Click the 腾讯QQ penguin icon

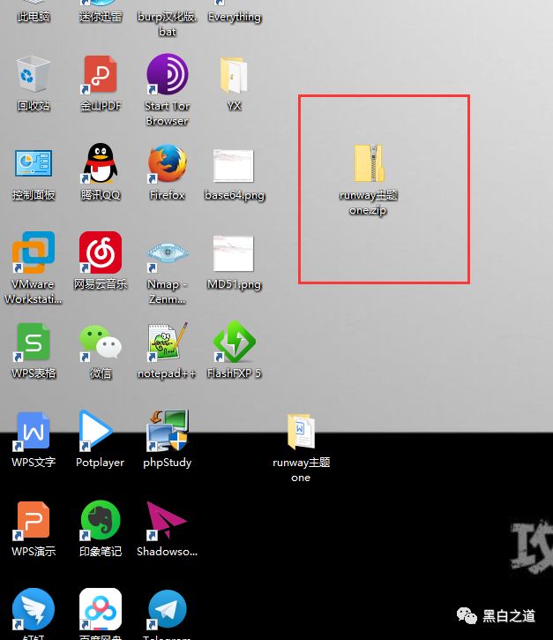(x=101, y=165)
